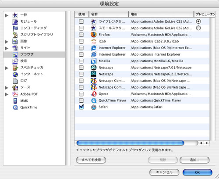This screenshot has width=219, height=179.
Task: Select the /Applications/Internet Explorer path
Action: click(x=155, y=54)
